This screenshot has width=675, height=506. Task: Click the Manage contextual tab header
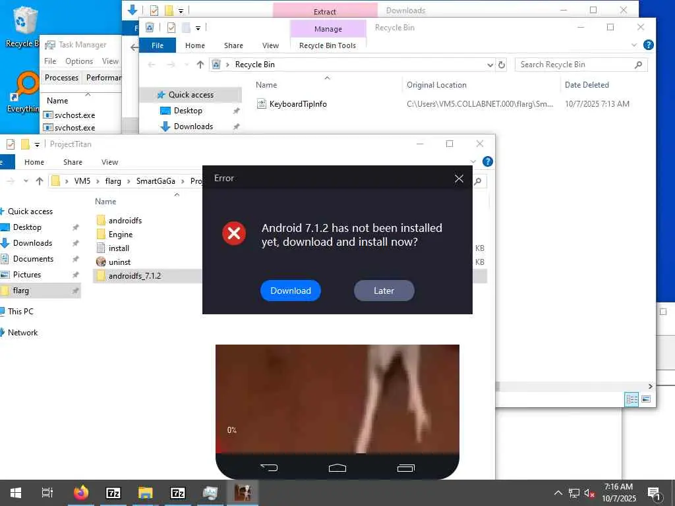click(328, 29)
